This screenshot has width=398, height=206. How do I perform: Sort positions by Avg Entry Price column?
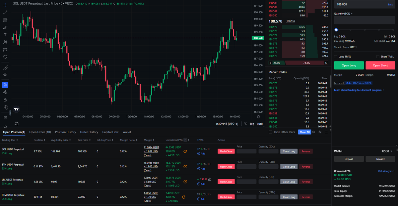pyautogui.click(x=61, y=140)
